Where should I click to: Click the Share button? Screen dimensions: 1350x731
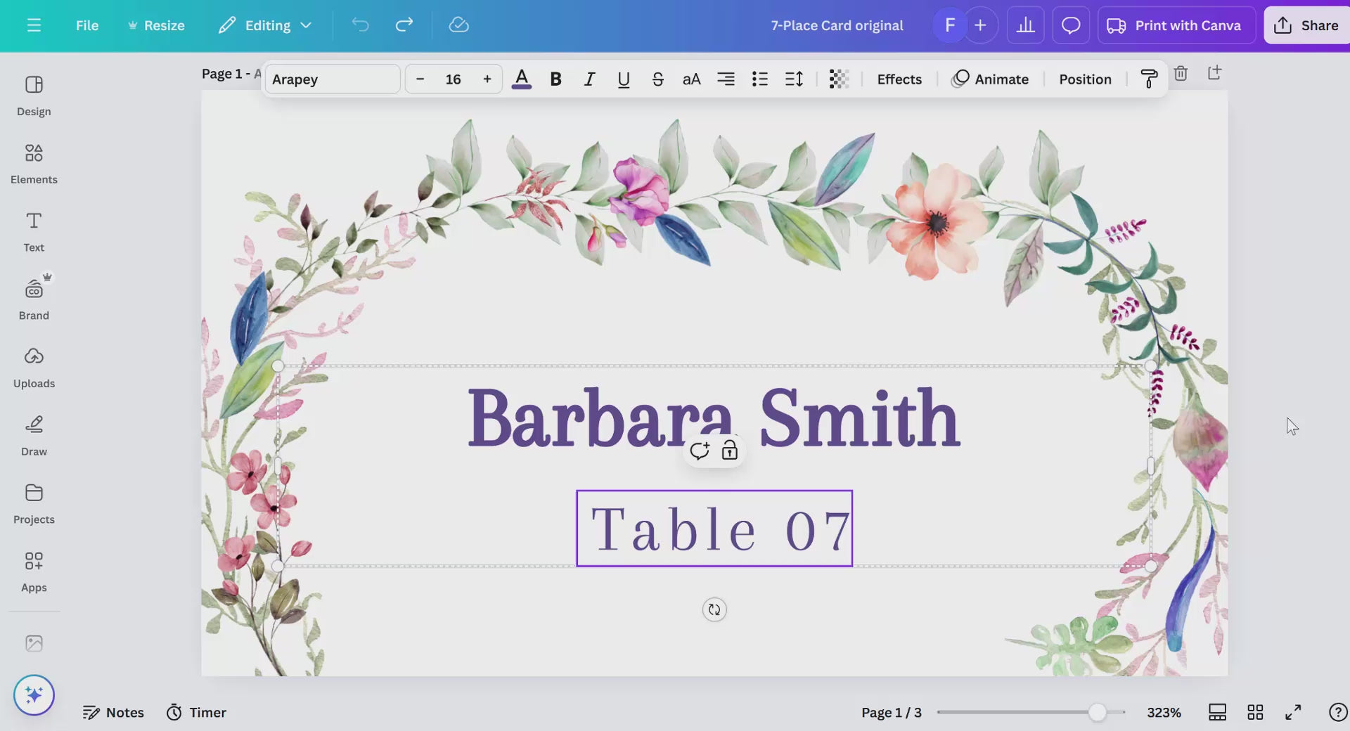(1306, 25)
